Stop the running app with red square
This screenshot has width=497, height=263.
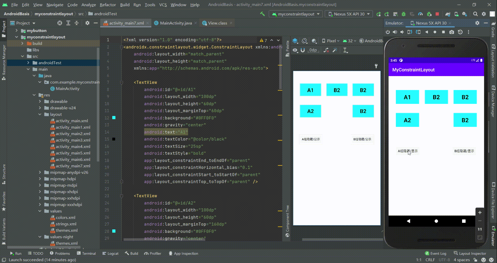coord(437,14)
